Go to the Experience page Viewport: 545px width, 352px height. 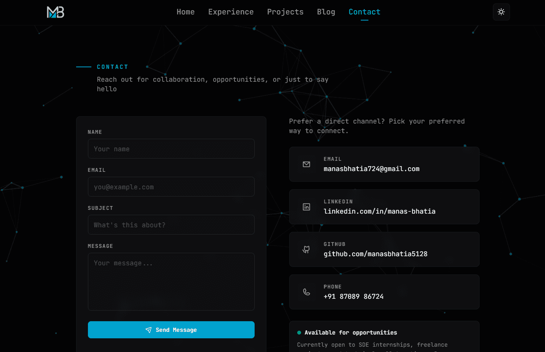pos(231,12)
